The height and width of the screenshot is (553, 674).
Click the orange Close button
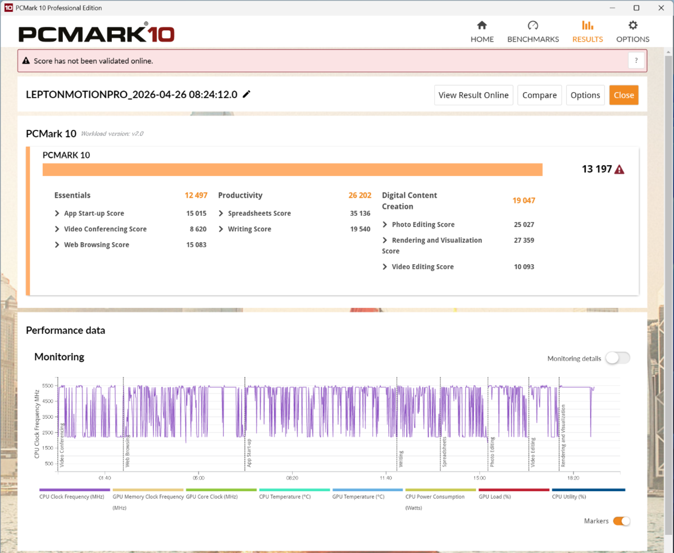click(623, 95)
